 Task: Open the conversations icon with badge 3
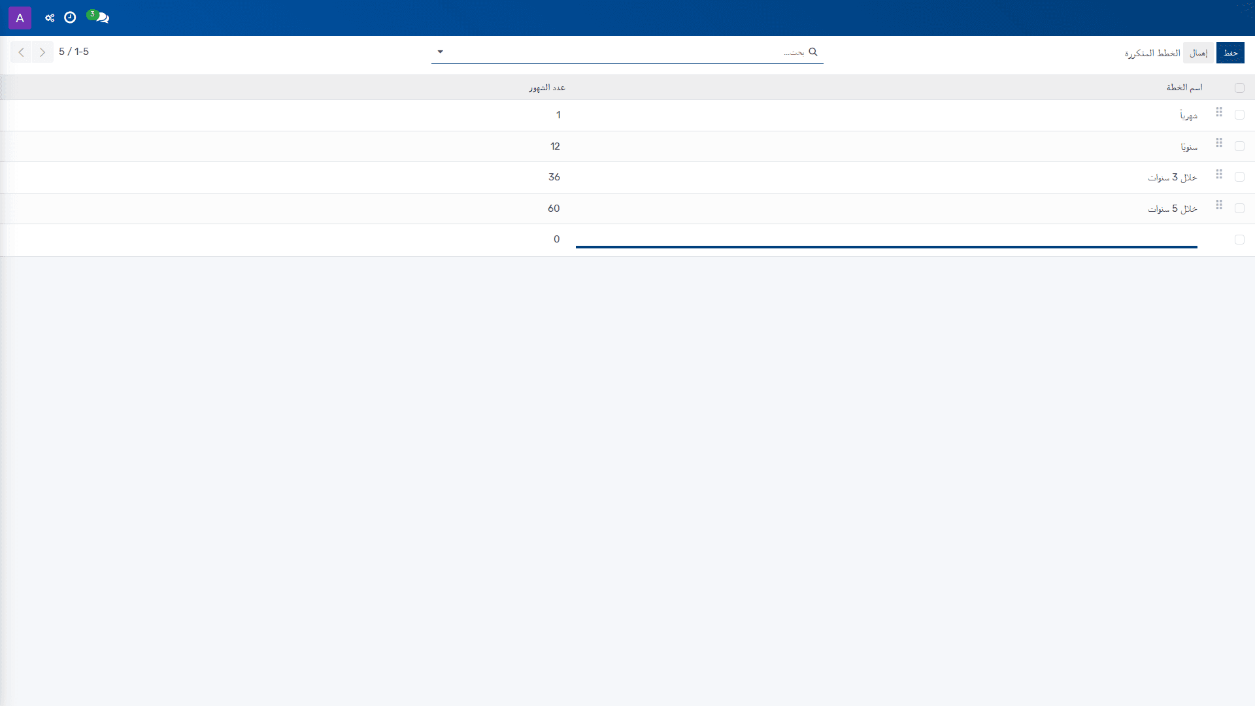[x=99, y=17]
